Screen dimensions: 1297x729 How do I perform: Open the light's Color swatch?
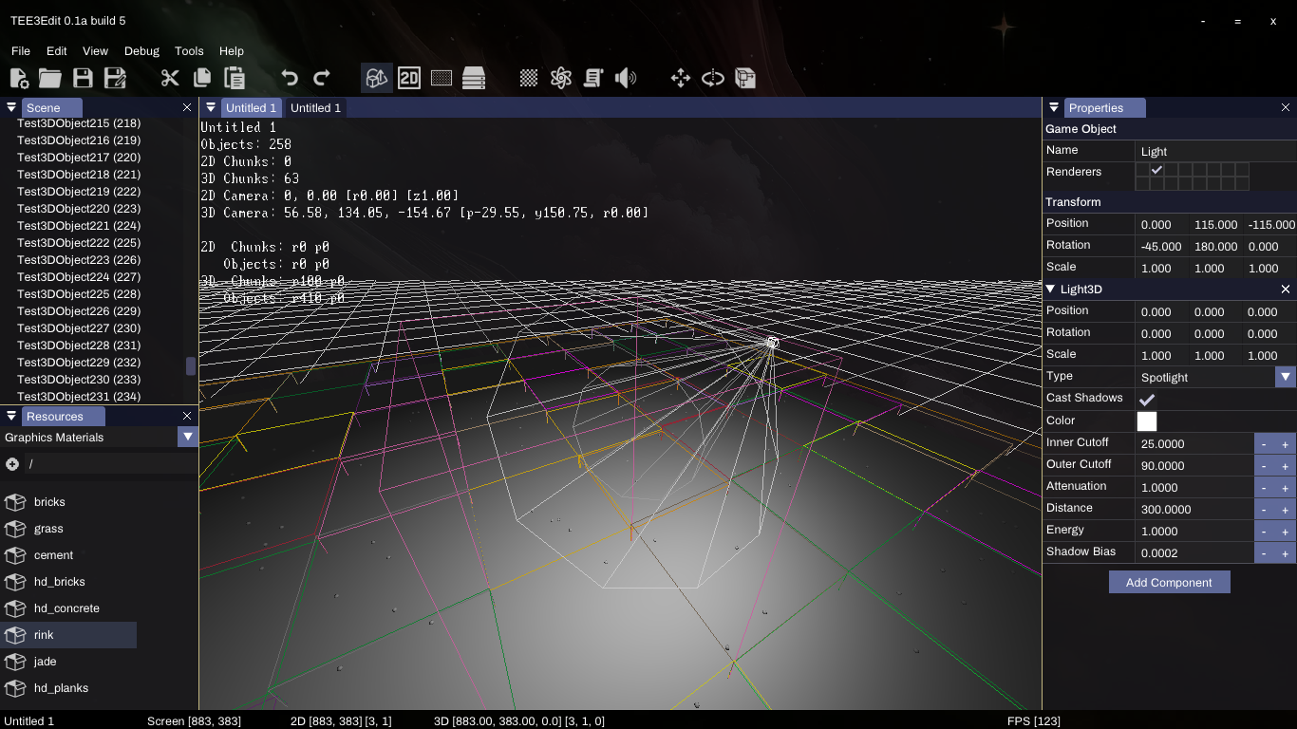(1149, 421)
